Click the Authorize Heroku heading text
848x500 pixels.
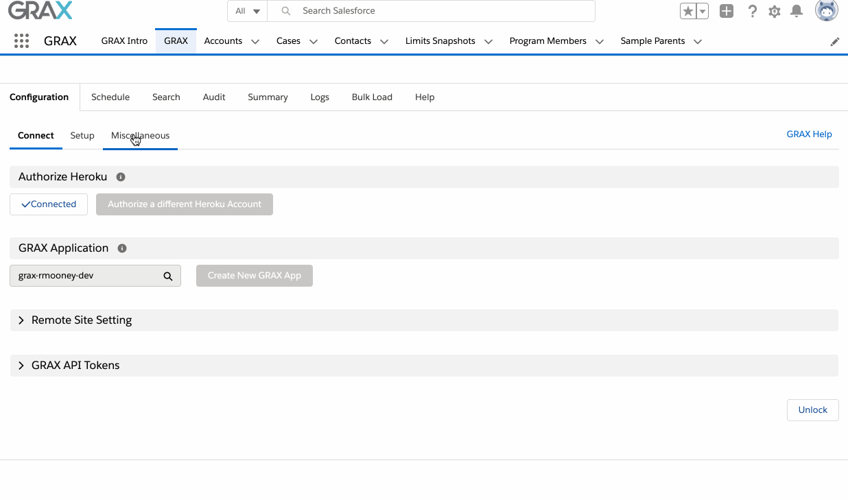tap(62, 177)
